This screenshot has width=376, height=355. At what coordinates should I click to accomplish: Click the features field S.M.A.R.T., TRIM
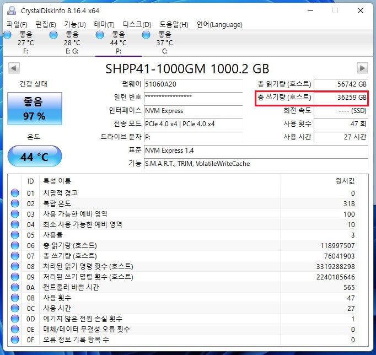click(x=256, y=164)
